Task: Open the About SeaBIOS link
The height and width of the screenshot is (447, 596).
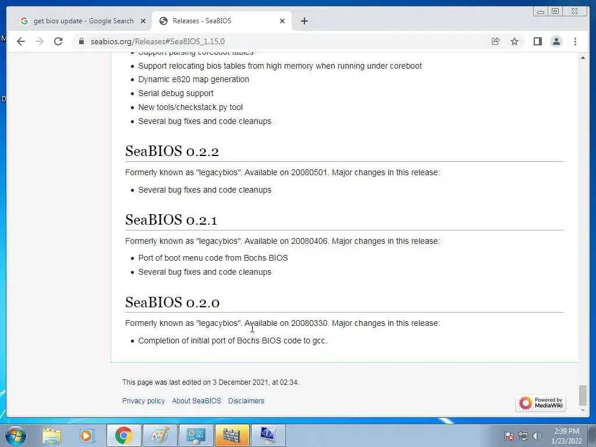Action: click(196, 400)
